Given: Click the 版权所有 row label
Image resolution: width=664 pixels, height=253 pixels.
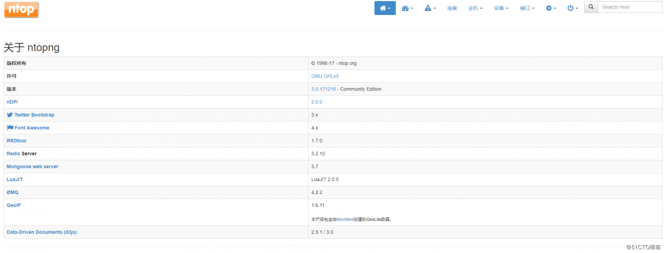Looking at the screenshot, I should click(16, 63).
